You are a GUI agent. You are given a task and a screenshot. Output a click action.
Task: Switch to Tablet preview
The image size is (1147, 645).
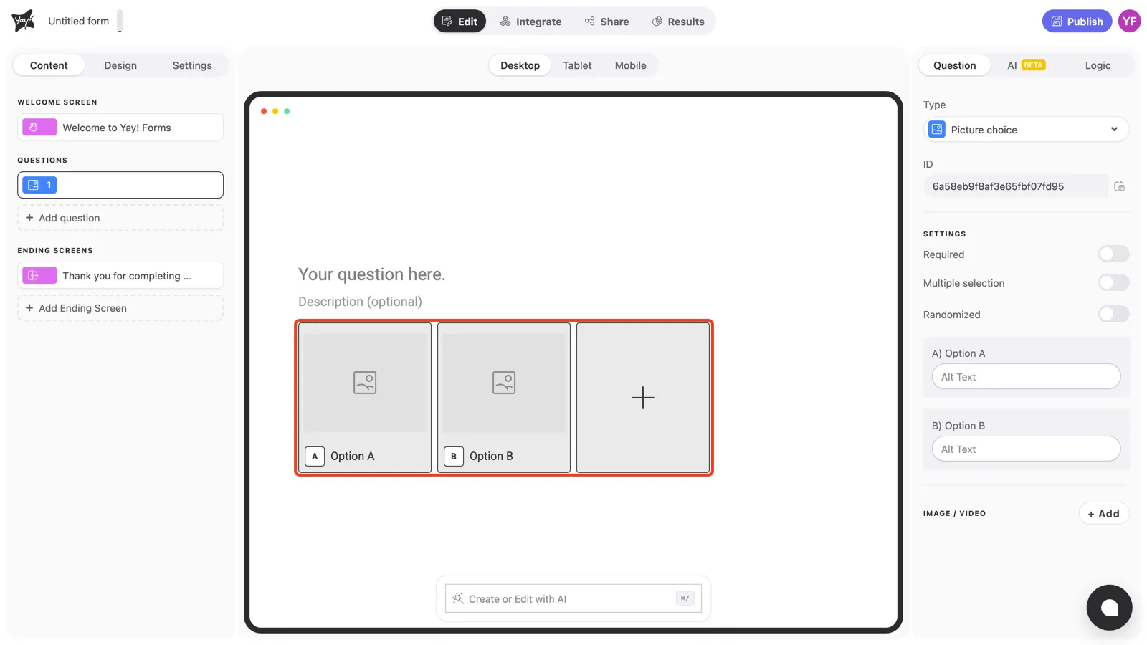[x=577, y=65]
